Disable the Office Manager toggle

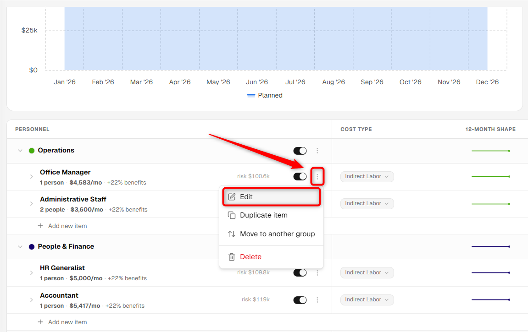tap(300, 176)
